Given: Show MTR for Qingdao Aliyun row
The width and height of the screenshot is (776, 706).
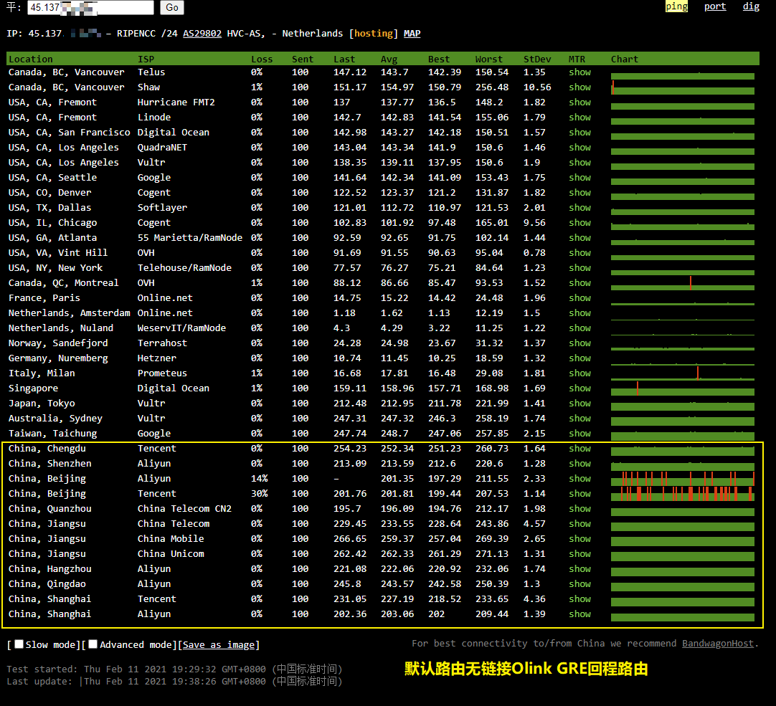Looking at the screenshot, I should pos(579,584).
